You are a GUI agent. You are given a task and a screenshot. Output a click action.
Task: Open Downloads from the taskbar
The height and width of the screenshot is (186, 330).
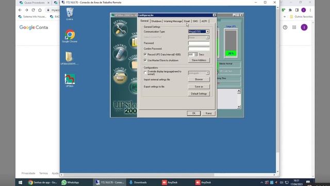pyautogui.click(x=138, y=182)
